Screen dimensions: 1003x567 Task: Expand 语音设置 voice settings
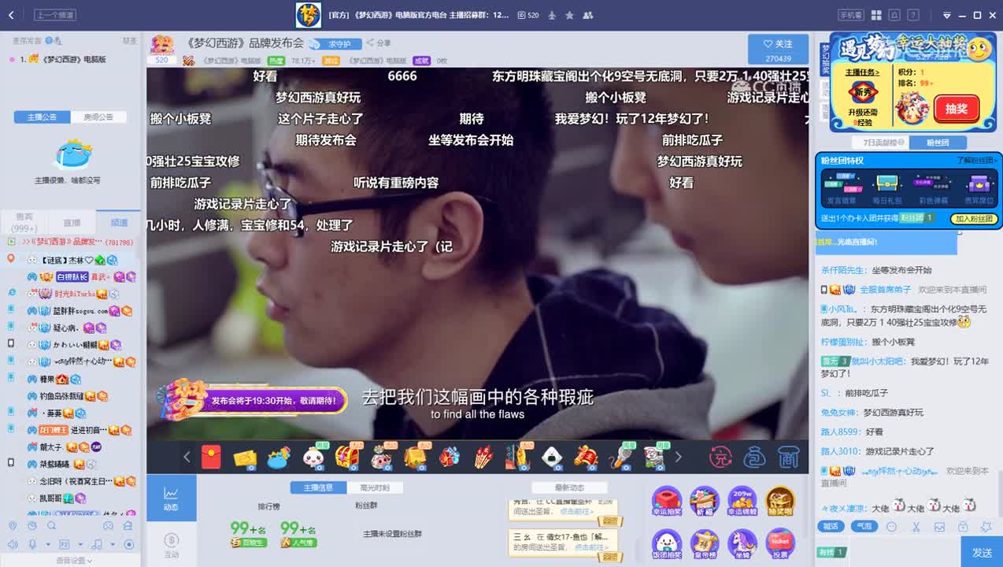(74, 561)
